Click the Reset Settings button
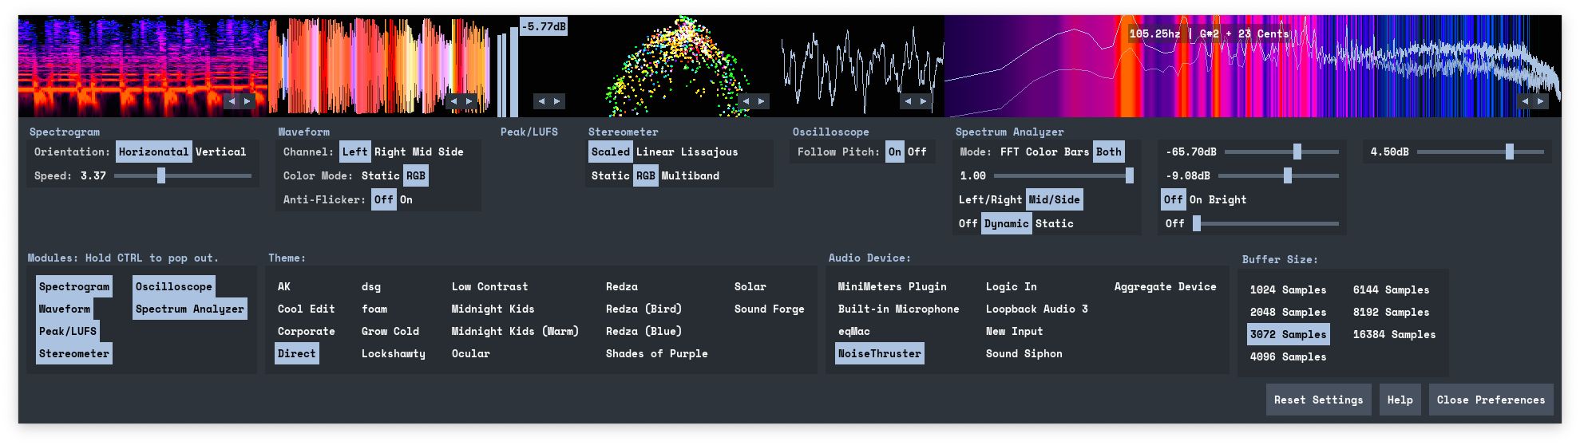 (1318, 400)
